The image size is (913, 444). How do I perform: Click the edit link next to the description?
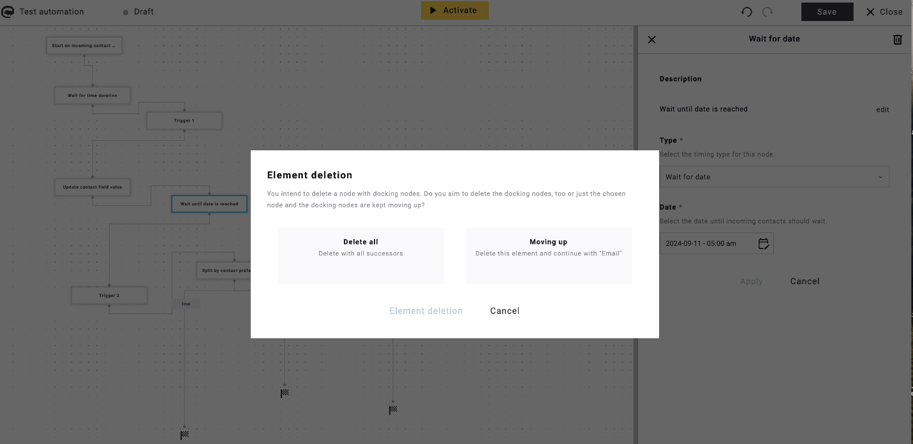tap(882, 109)
